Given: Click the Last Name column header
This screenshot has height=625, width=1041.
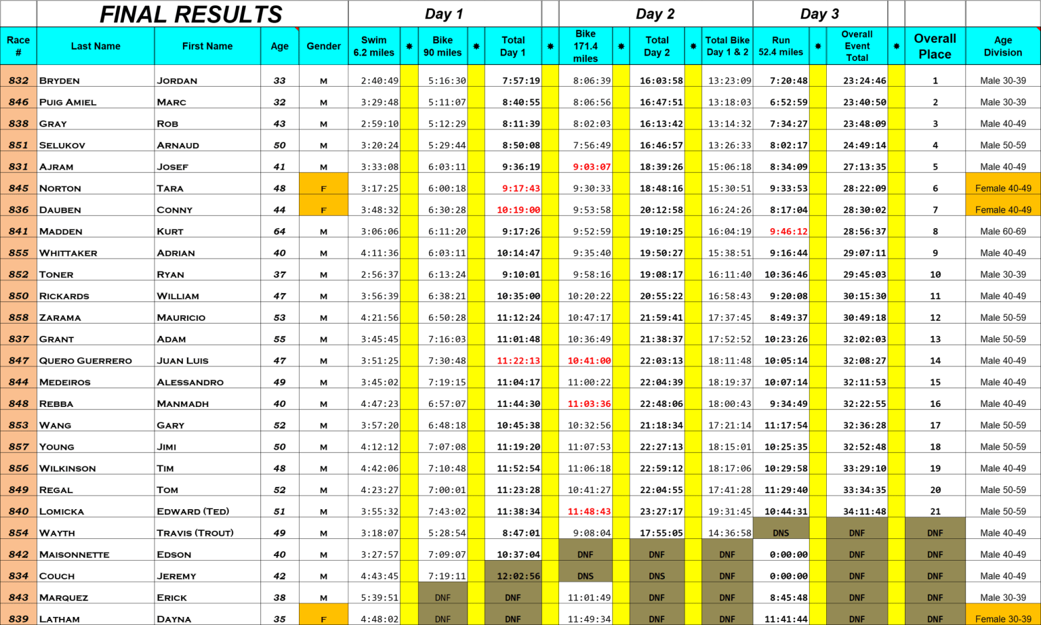Looking at the screenshot, I should (96, 46).
